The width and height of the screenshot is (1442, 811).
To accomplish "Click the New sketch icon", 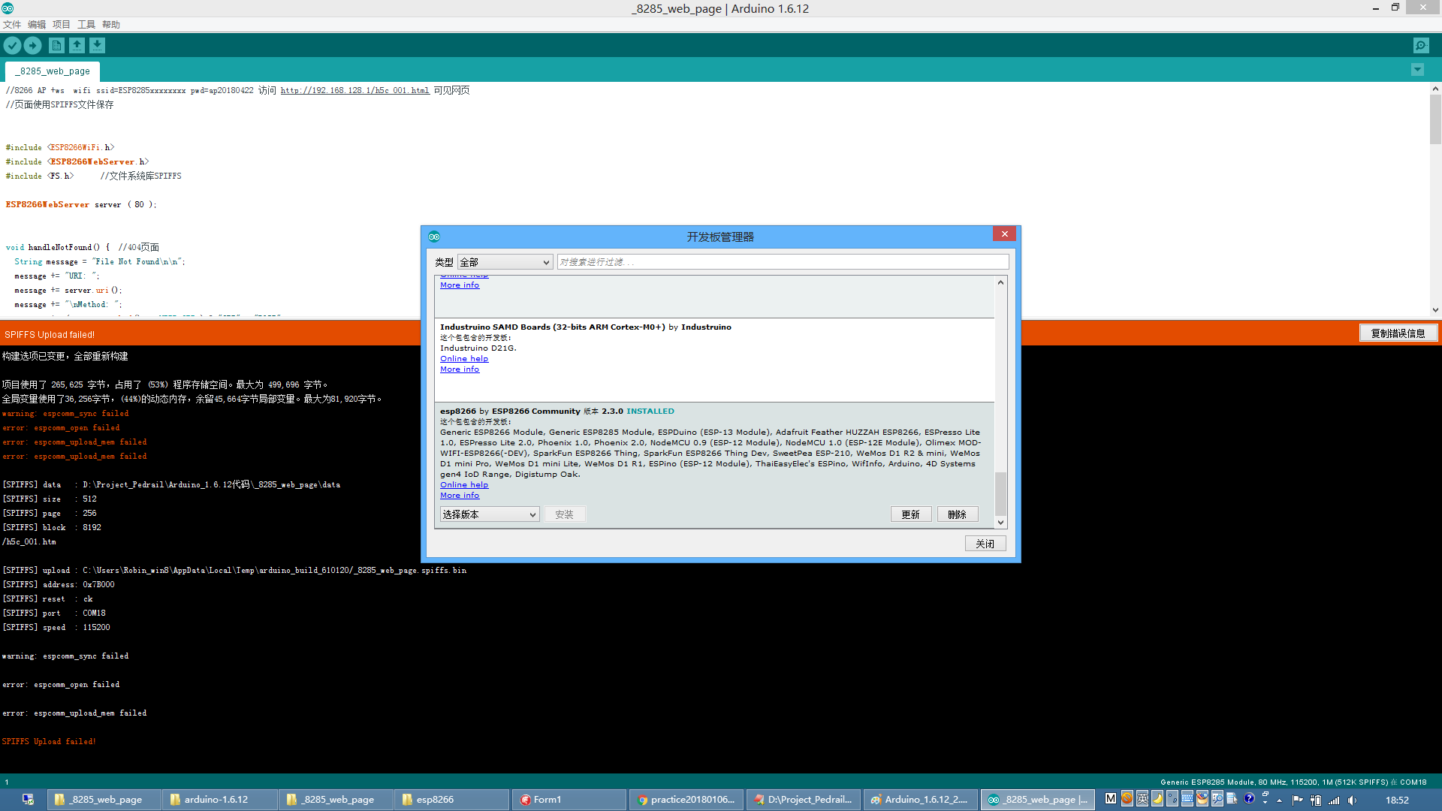I will pos(56,46).
